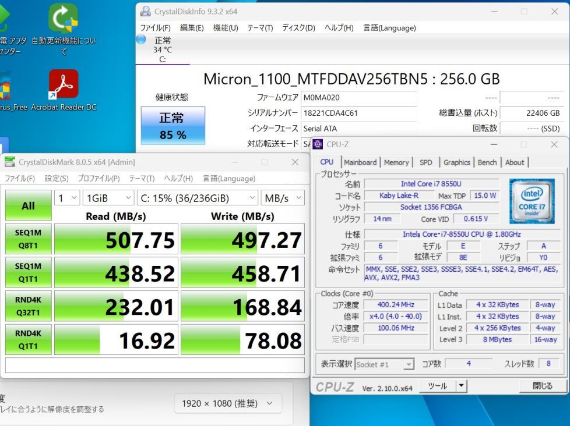The height and width of the screenshot is (426, 570).
Task: Click the Socket 1356 FCBGA field
Action: 431,207
